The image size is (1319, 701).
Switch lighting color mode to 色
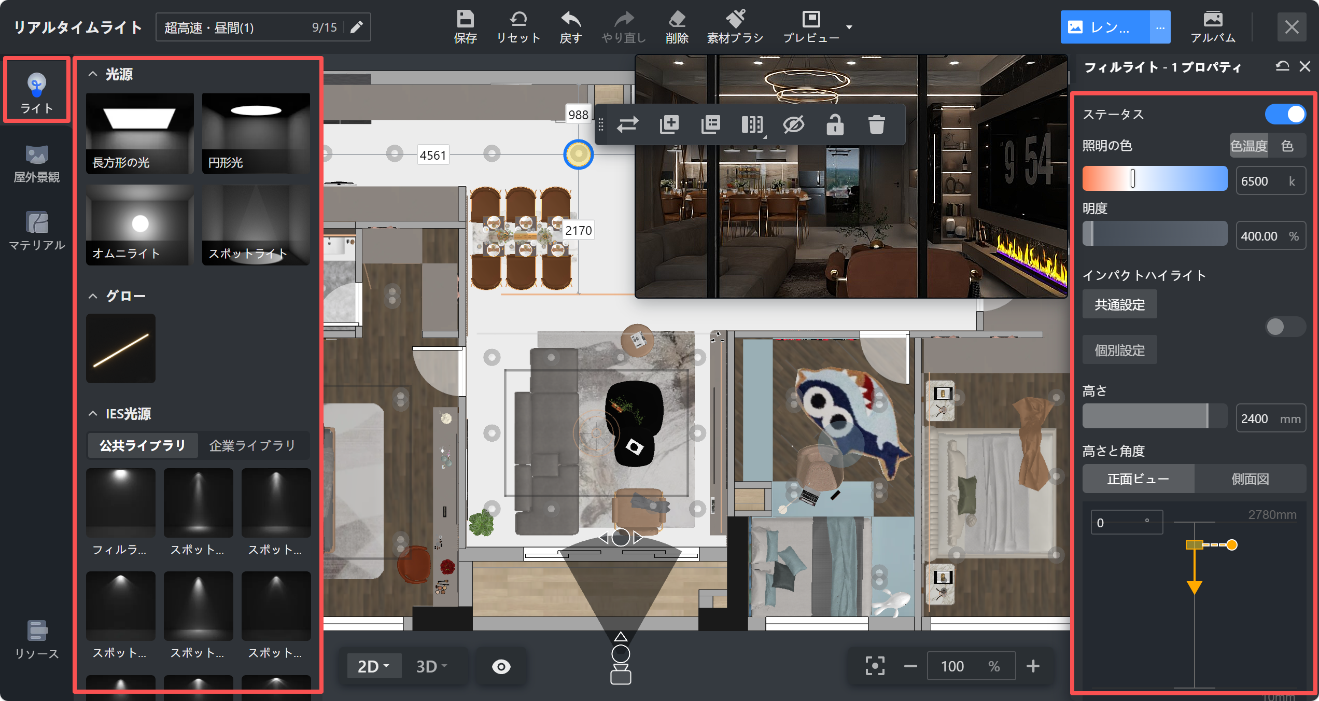tap(1287, 146)
